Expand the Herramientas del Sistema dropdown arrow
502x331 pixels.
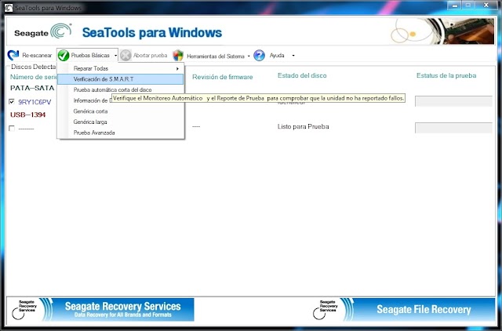coord(249,56)
